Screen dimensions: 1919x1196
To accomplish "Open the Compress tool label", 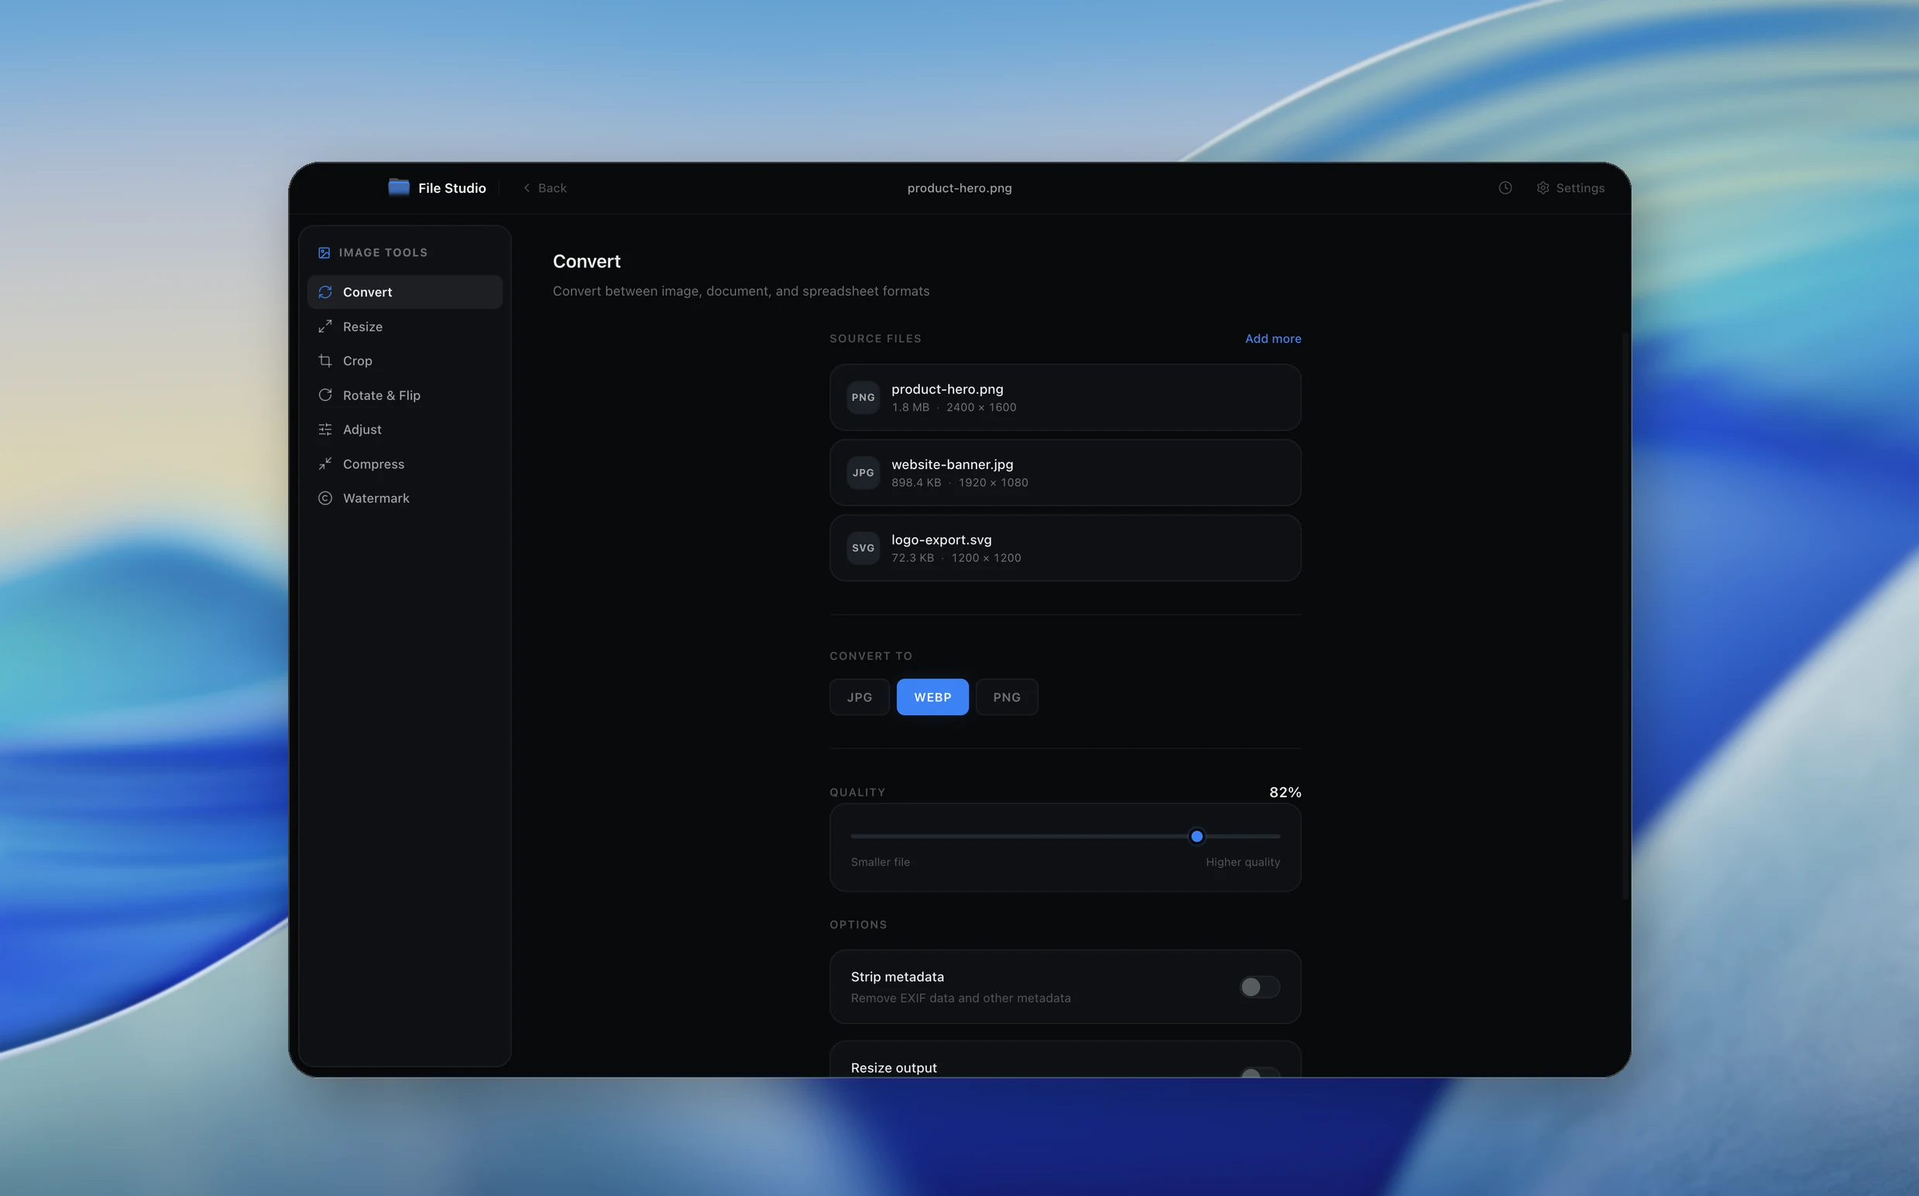I will tap(373, 464).
